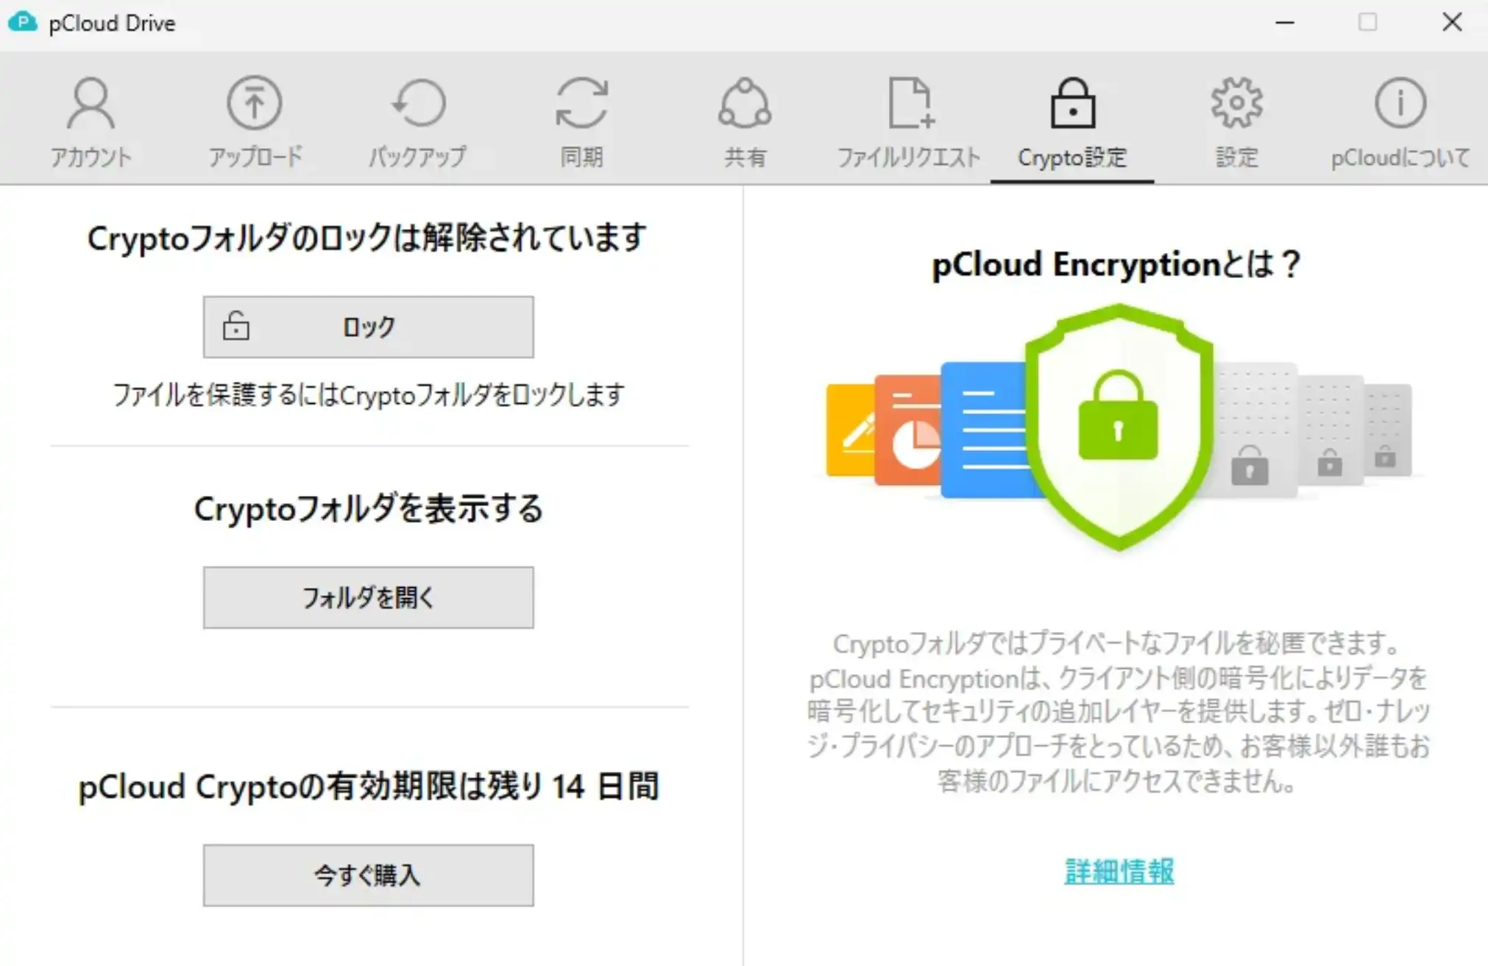The width and height of the screenshot is (1488, 966).
Task: Click the ファイルリクエスト file request icon
Action: coord(910,103)
